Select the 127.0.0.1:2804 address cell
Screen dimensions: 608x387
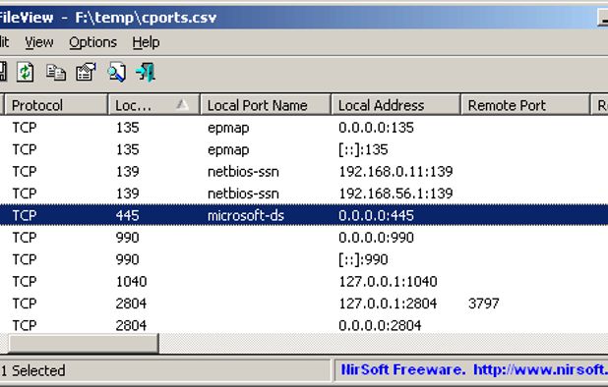click(389, 304)
